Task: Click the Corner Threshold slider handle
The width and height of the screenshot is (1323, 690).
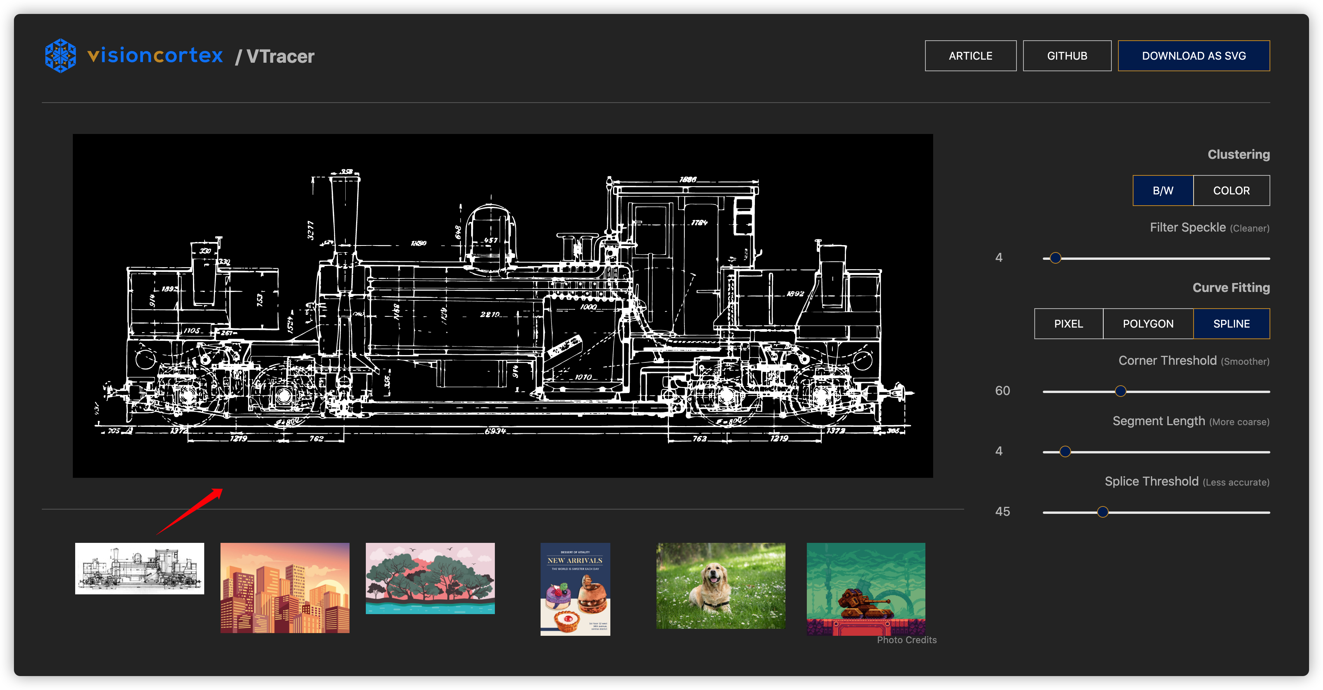Action: click(x=1121, y=391)
